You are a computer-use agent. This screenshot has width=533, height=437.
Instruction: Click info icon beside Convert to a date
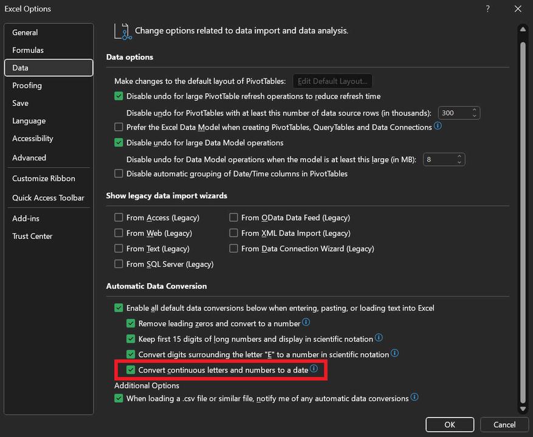tap(314, 369)
